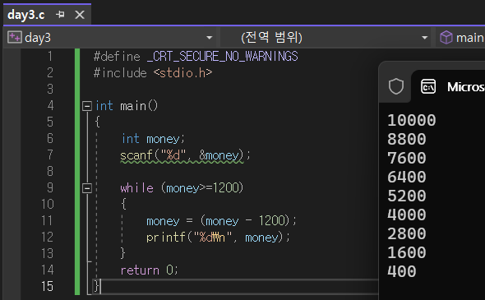
Task: Click 8800 in console output
Action: 407,139
